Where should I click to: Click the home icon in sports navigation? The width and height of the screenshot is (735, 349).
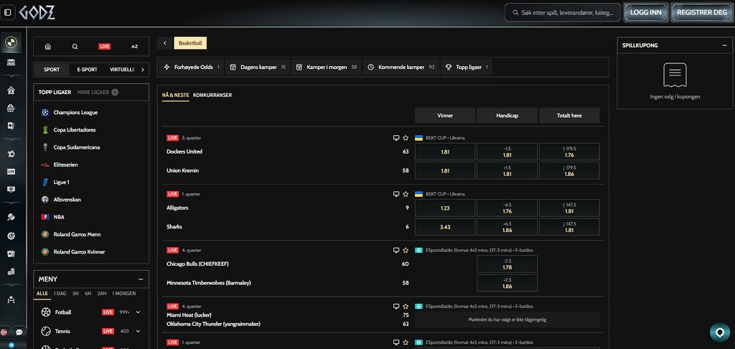48,47
